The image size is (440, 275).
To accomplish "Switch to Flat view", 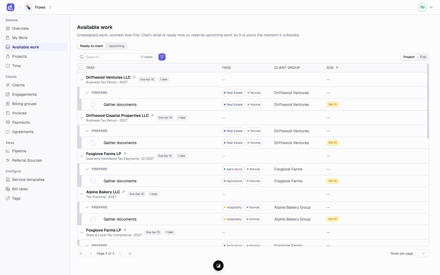I will coord(423,57).
